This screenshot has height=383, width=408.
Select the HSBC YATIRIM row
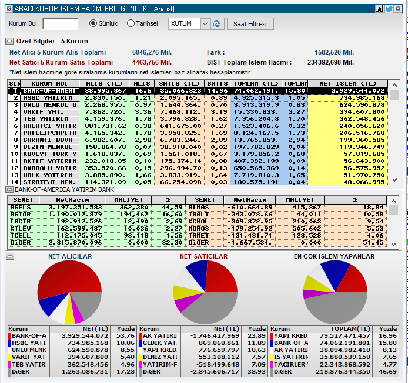click(x=198, y=98)
